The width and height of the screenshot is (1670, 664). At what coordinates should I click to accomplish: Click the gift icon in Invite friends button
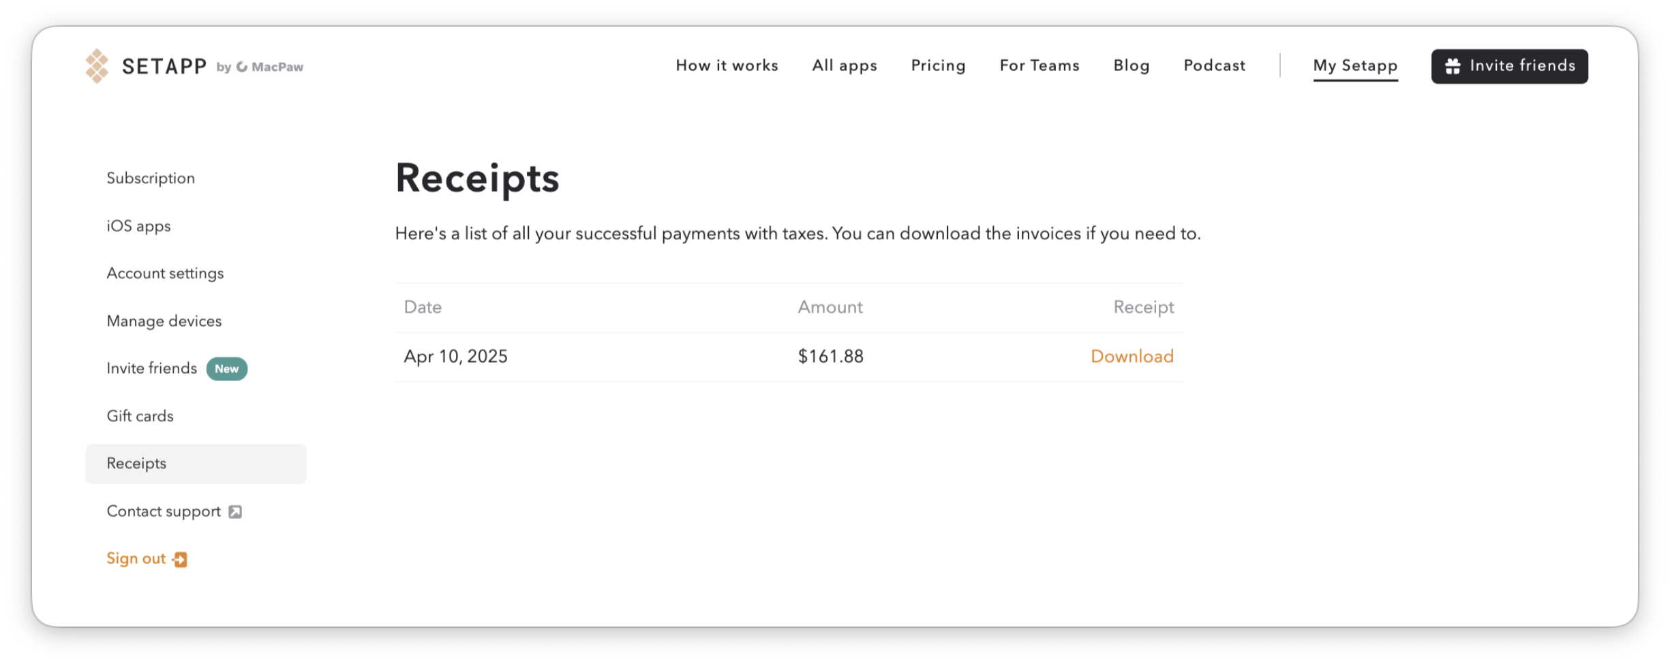click(x=1453, y=66)
